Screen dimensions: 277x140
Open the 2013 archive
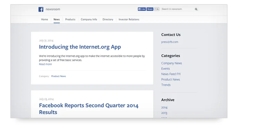pyautogui.click(x=164, y=113)
